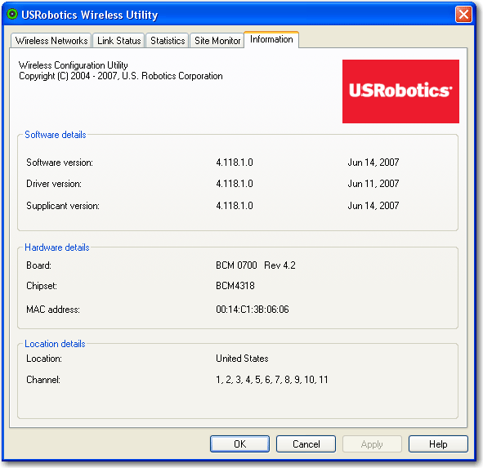Click the Hardware details group heading
483x468 pixels.
click(57, 247)
